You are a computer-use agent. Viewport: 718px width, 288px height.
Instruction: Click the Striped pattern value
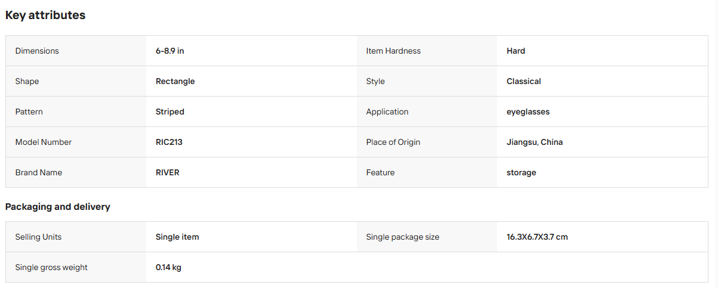[x=170, y=112]
